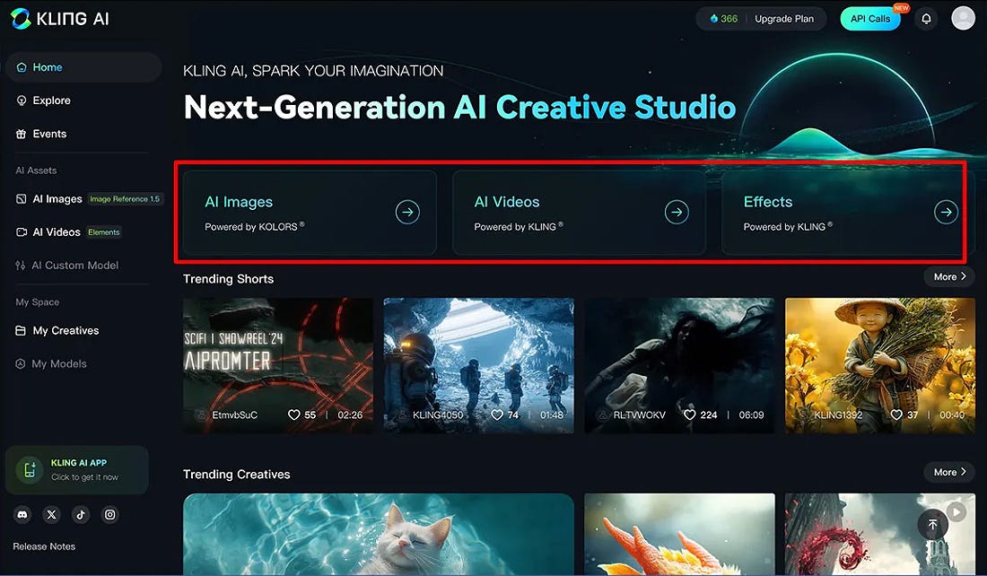
Task: Click the Trending Creatives heading
Action: (x=237, y=475)
